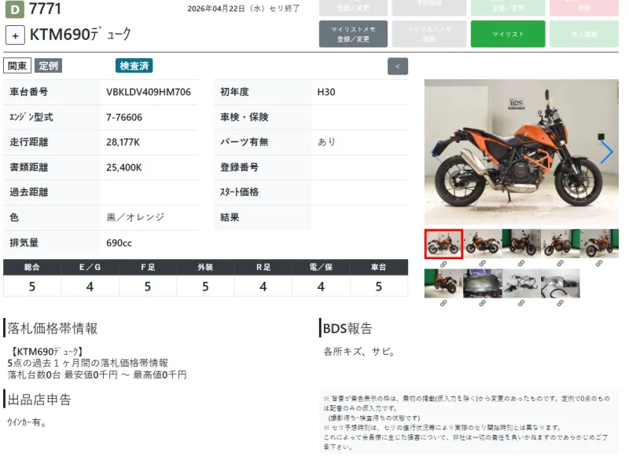Select the red-bordered right-side bike thumbnail
The width and height of the screenshot is (629, 471).
pos(443,244)
